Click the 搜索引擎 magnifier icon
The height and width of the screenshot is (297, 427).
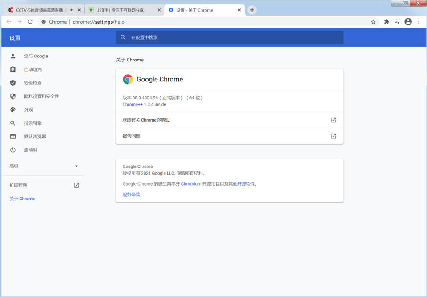(x=13, y=123)
